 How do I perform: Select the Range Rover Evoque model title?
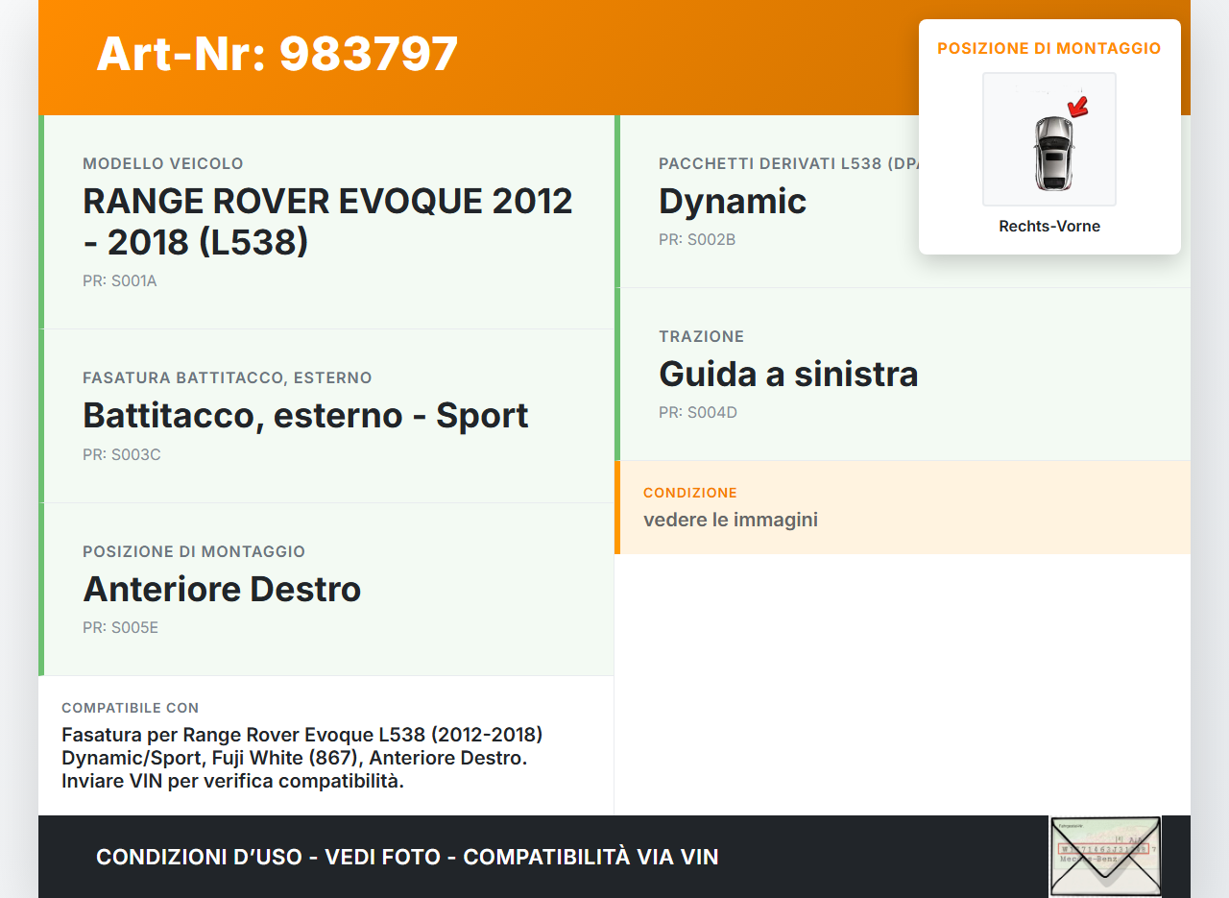(x=327, y=221)
